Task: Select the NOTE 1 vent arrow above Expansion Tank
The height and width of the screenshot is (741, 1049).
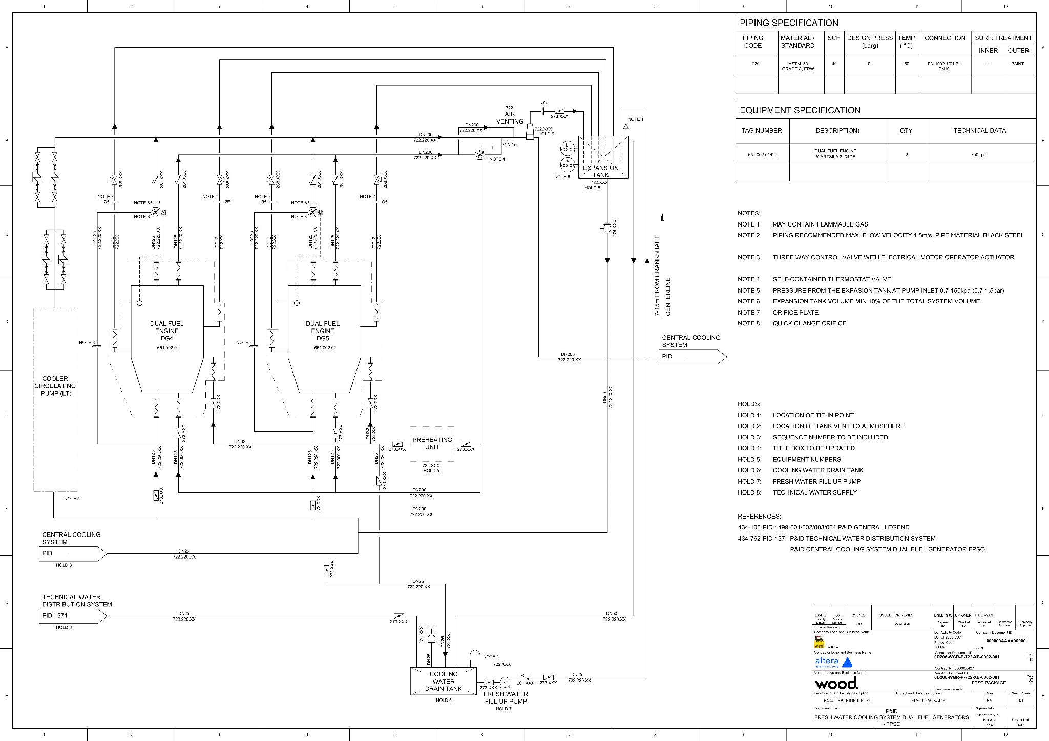Action: click(626, 127)
